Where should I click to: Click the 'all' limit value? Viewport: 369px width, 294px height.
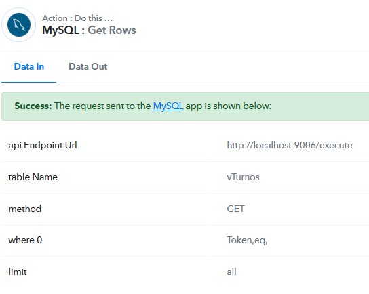click(231, 272)
